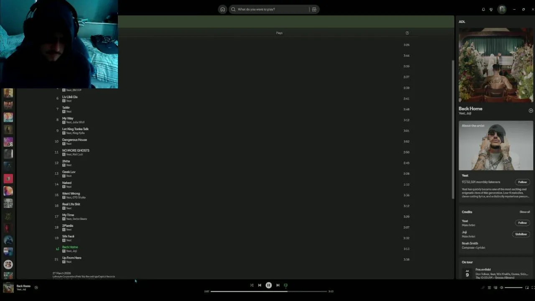The height and width of the screenshot is (301, 535).
Task: Toggle shuffle playback
Action: pyautogui.click(x=252, y=285)
